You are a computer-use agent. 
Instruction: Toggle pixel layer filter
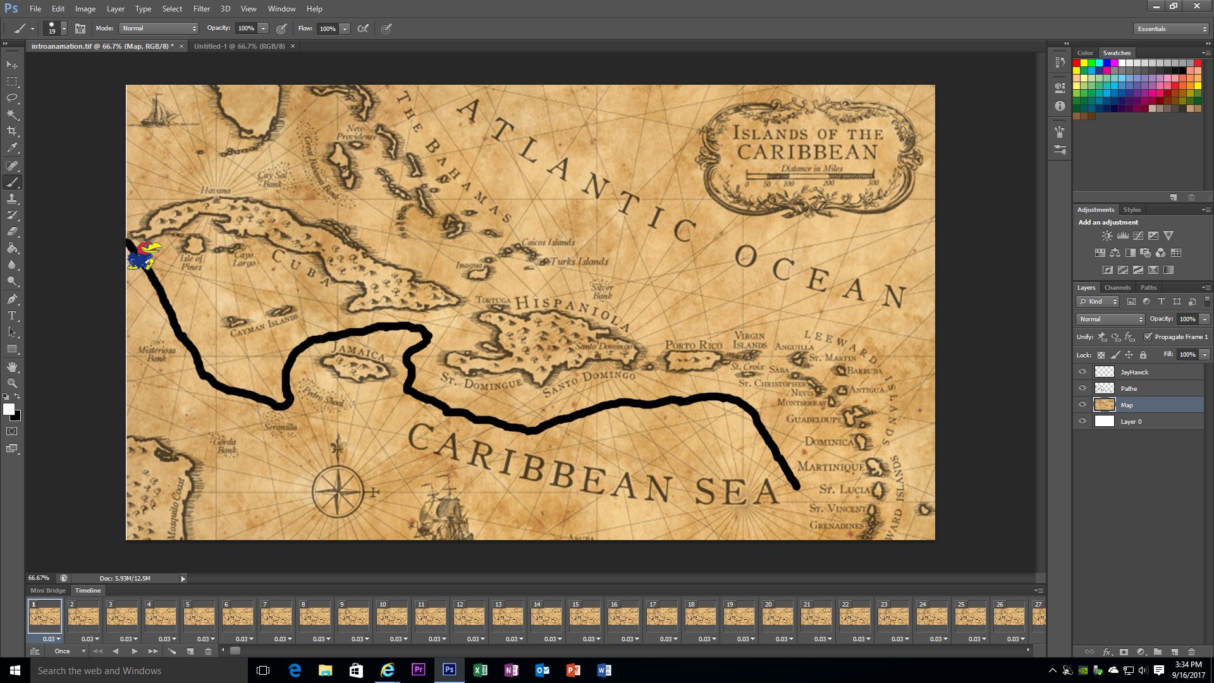(1131, 302)
